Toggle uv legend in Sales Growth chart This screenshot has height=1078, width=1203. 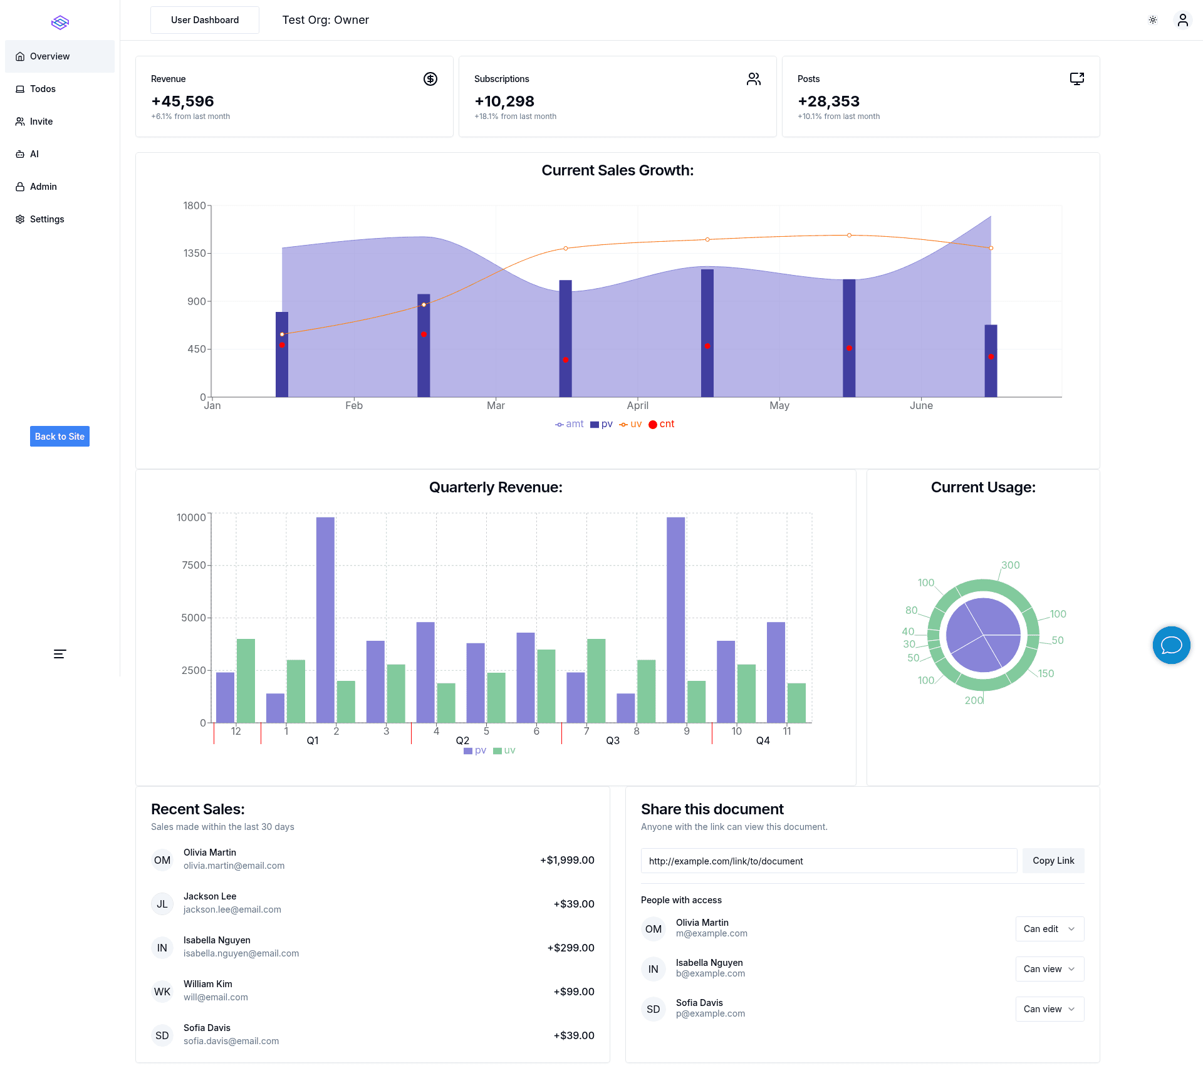pos(630,424)
